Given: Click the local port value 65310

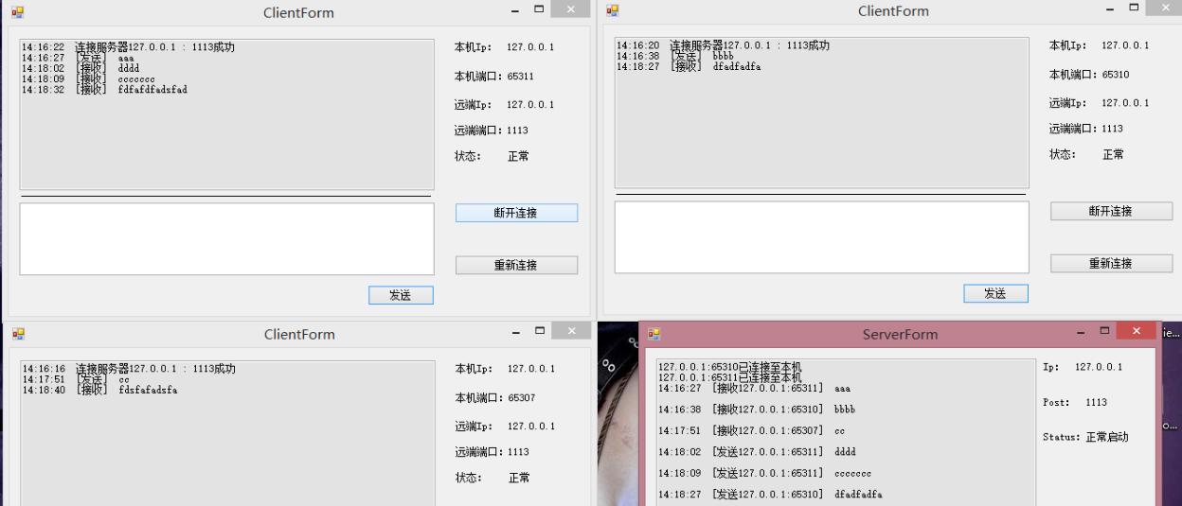Looking at the screenshot, I should tap(1116, 75).
